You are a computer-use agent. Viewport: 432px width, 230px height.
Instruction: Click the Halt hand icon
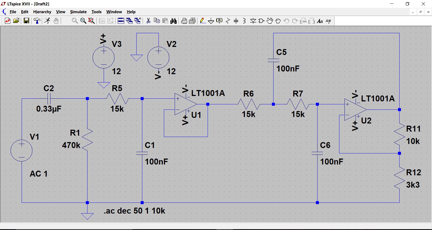[x=56, y=21]
